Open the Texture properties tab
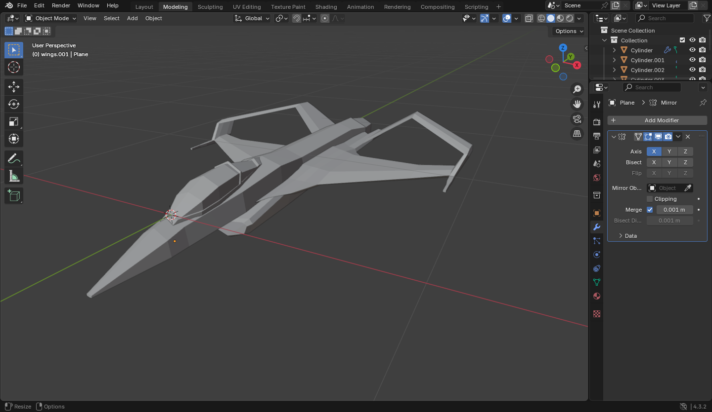 click(x=597, y=314)
